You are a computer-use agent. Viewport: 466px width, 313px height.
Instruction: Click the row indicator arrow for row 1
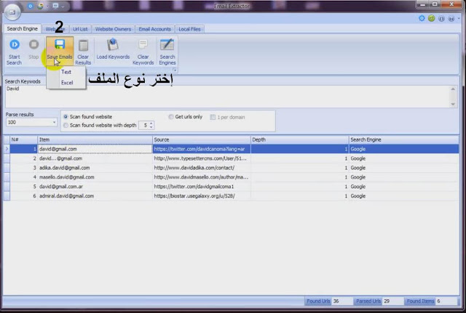click(7, 149)
